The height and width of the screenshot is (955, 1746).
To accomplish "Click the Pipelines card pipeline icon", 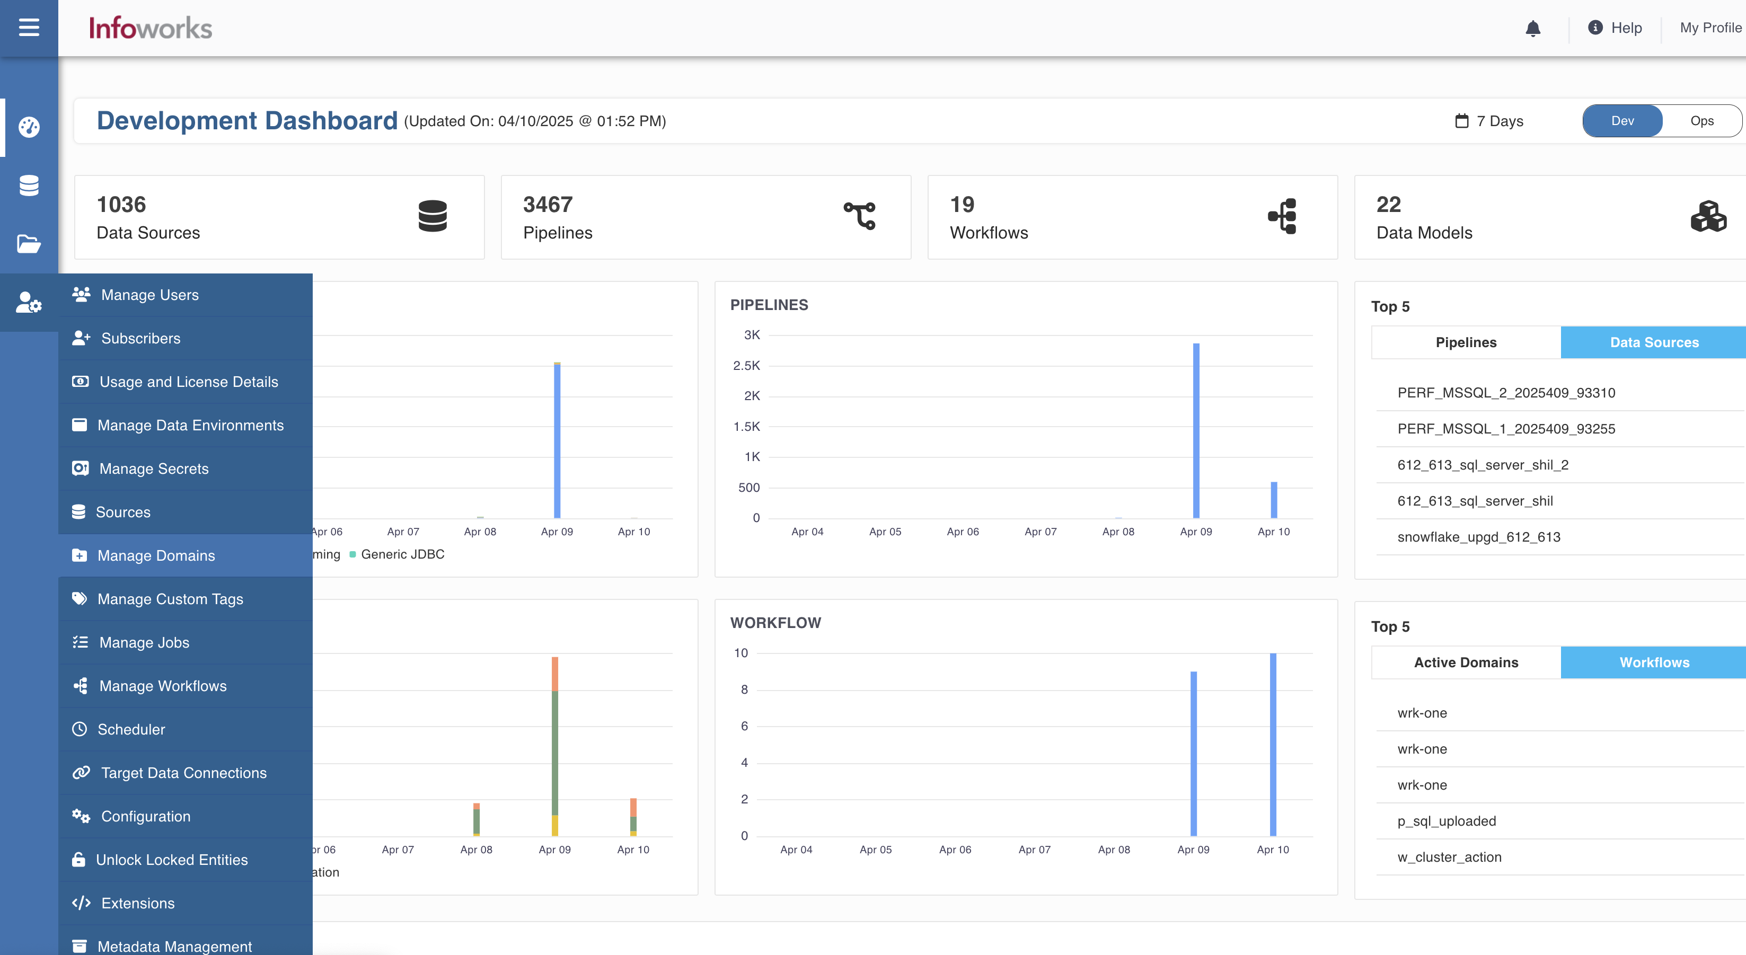I will pos(859,216).
